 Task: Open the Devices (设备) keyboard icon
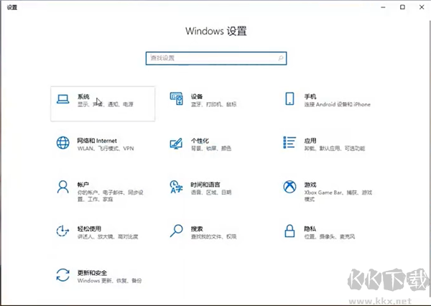[176, 98]
